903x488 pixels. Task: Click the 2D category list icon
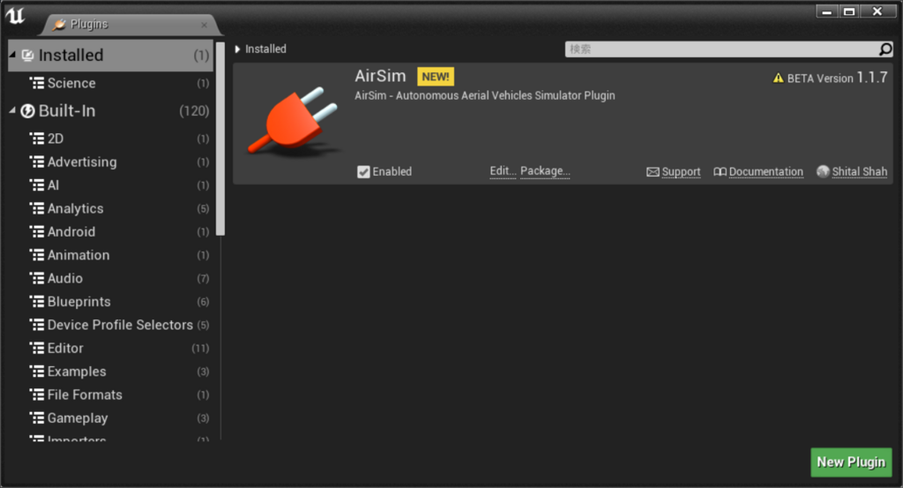[x=37, y=139]
